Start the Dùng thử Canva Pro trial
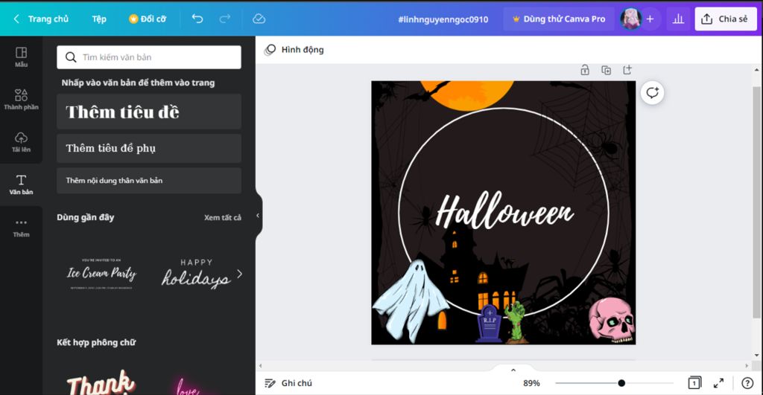The height and width of the screenshot is (395, 763). point(559,19)
